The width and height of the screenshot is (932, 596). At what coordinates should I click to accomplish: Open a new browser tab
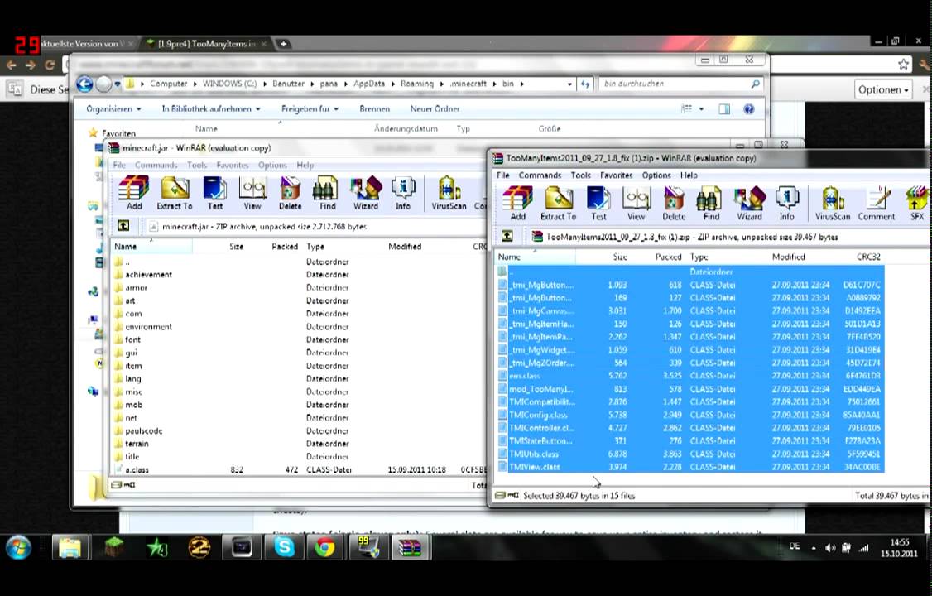coord(284,43)
